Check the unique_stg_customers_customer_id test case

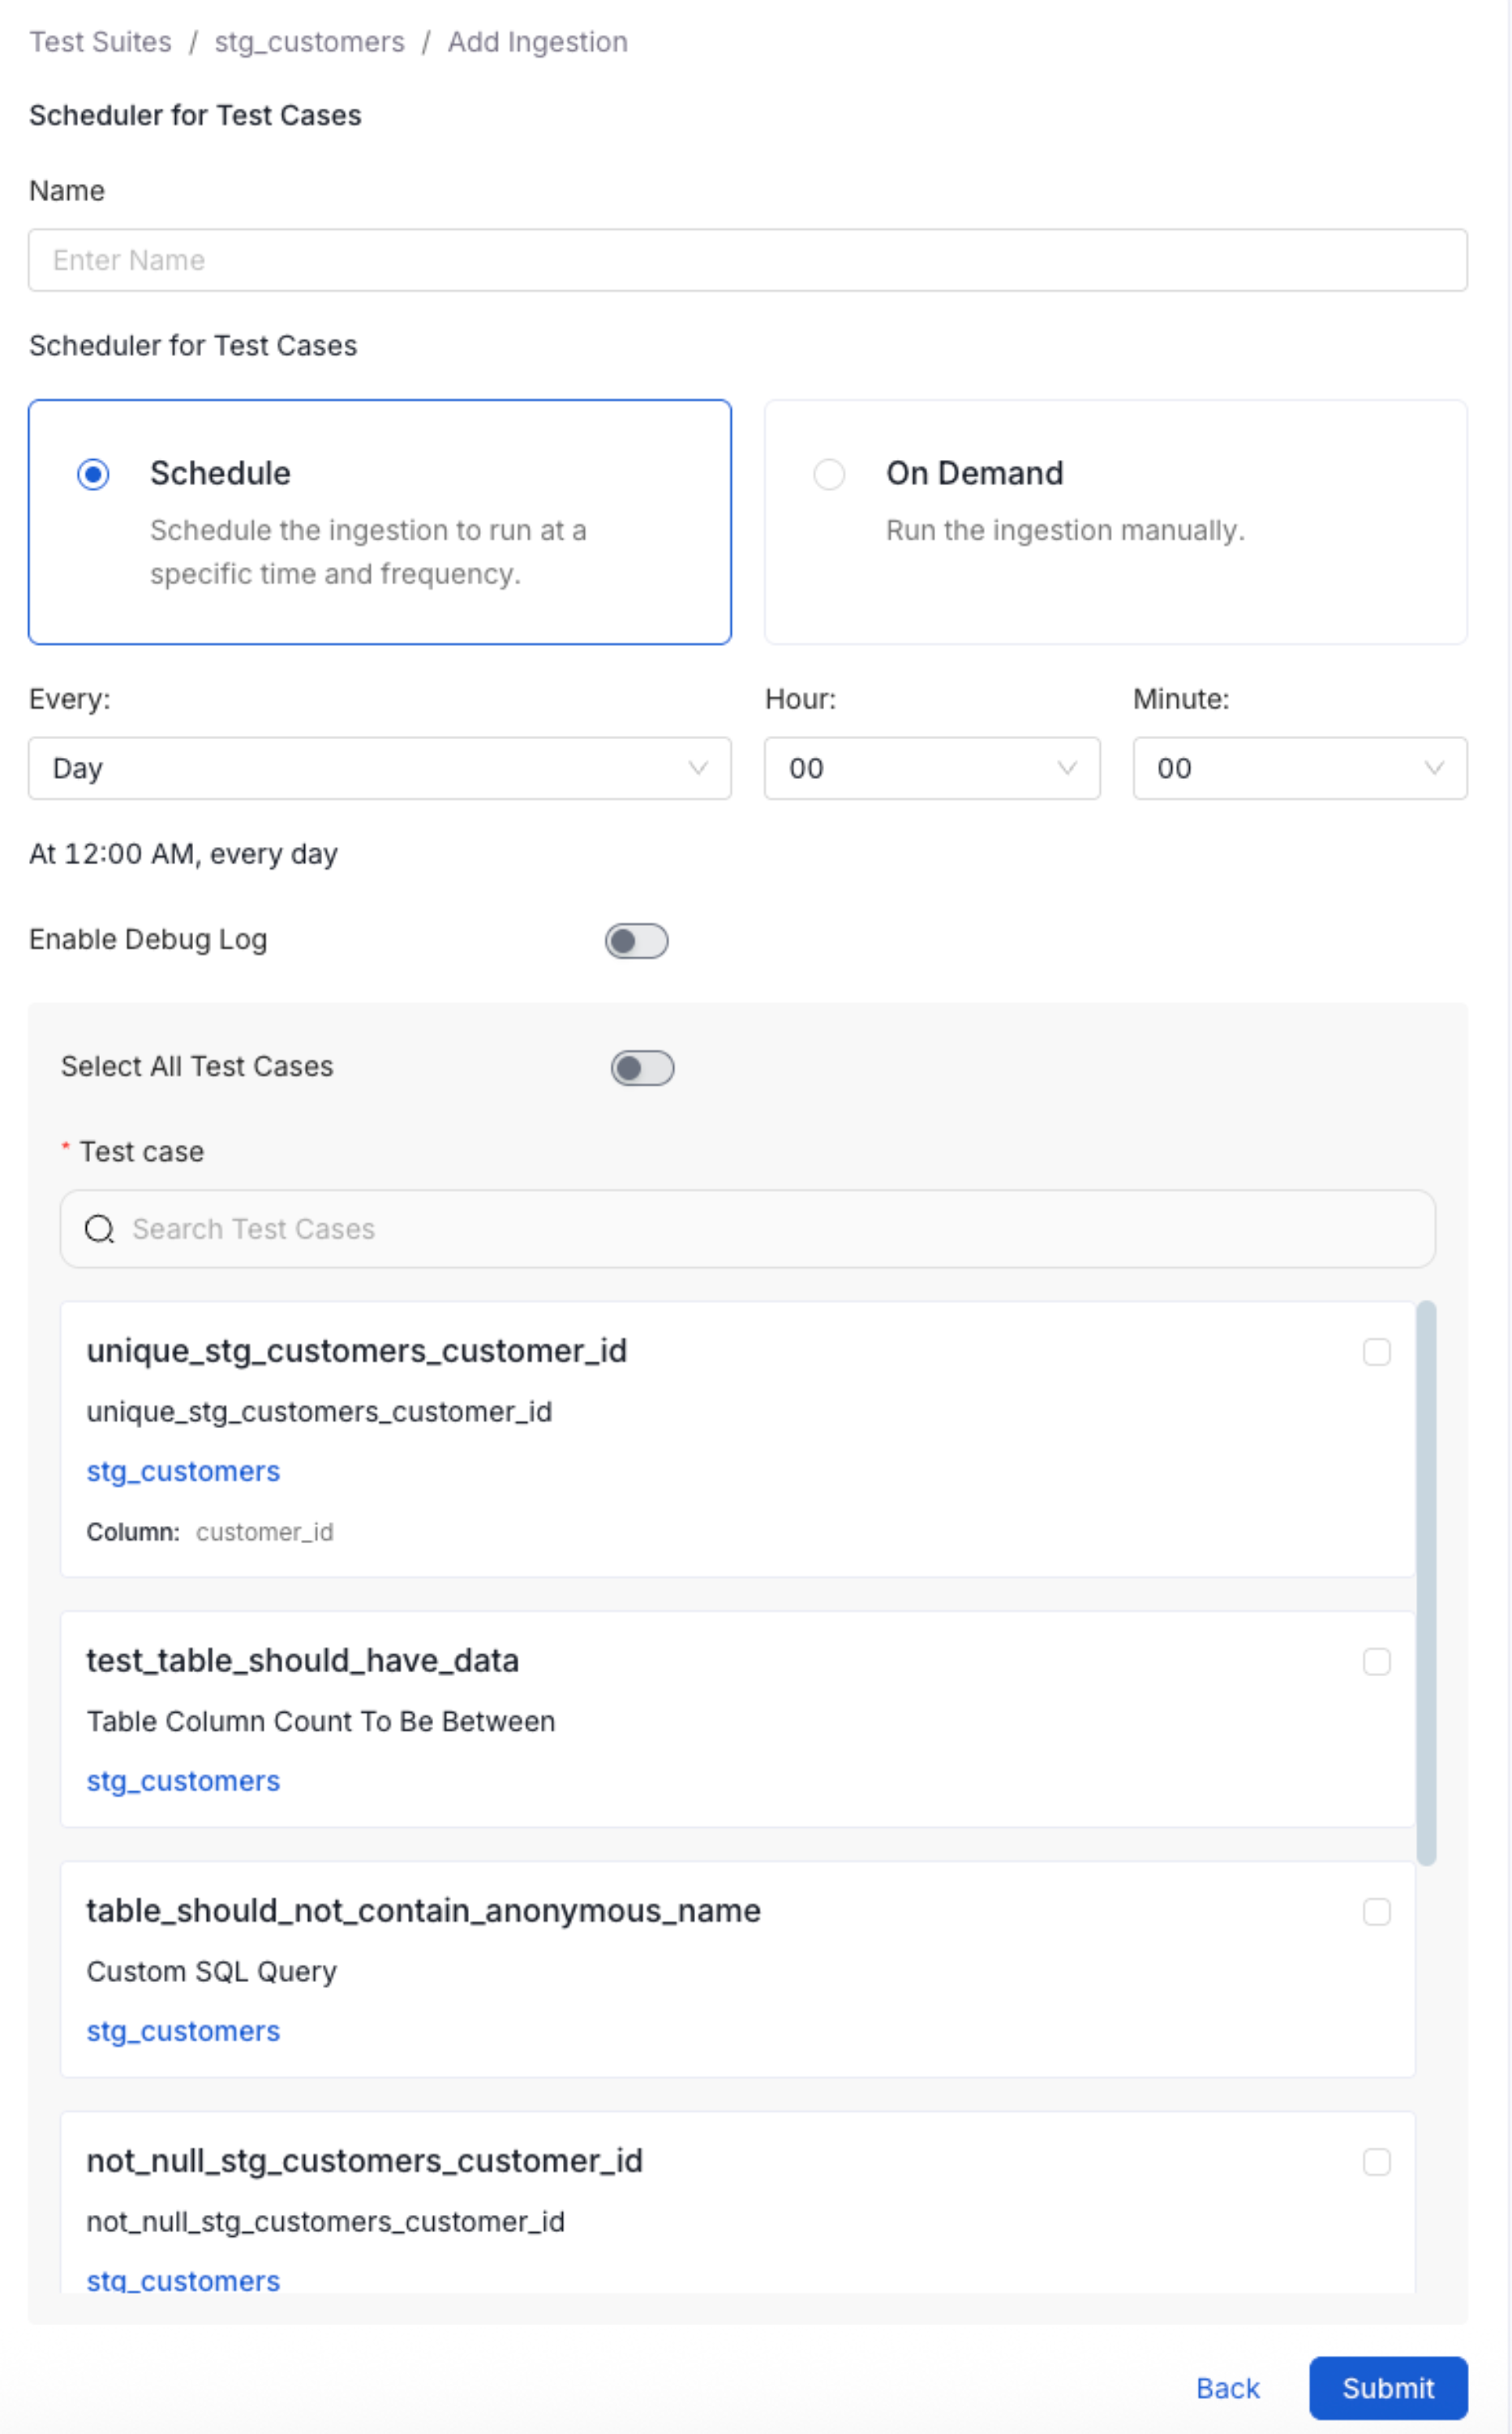click(x=1377, y=1351)
